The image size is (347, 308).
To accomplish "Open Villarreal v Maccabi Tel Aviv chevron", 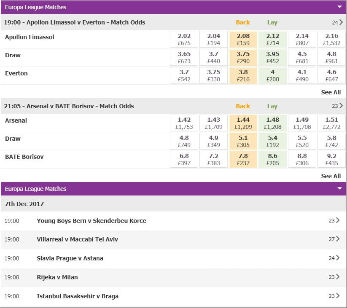I will tap(338, 239).
